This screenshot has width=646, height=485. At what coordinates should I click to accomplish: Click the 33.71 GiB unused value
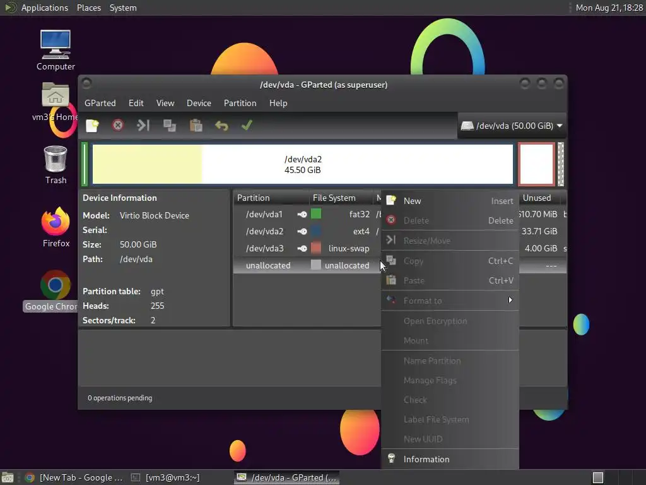coord(539,231)
